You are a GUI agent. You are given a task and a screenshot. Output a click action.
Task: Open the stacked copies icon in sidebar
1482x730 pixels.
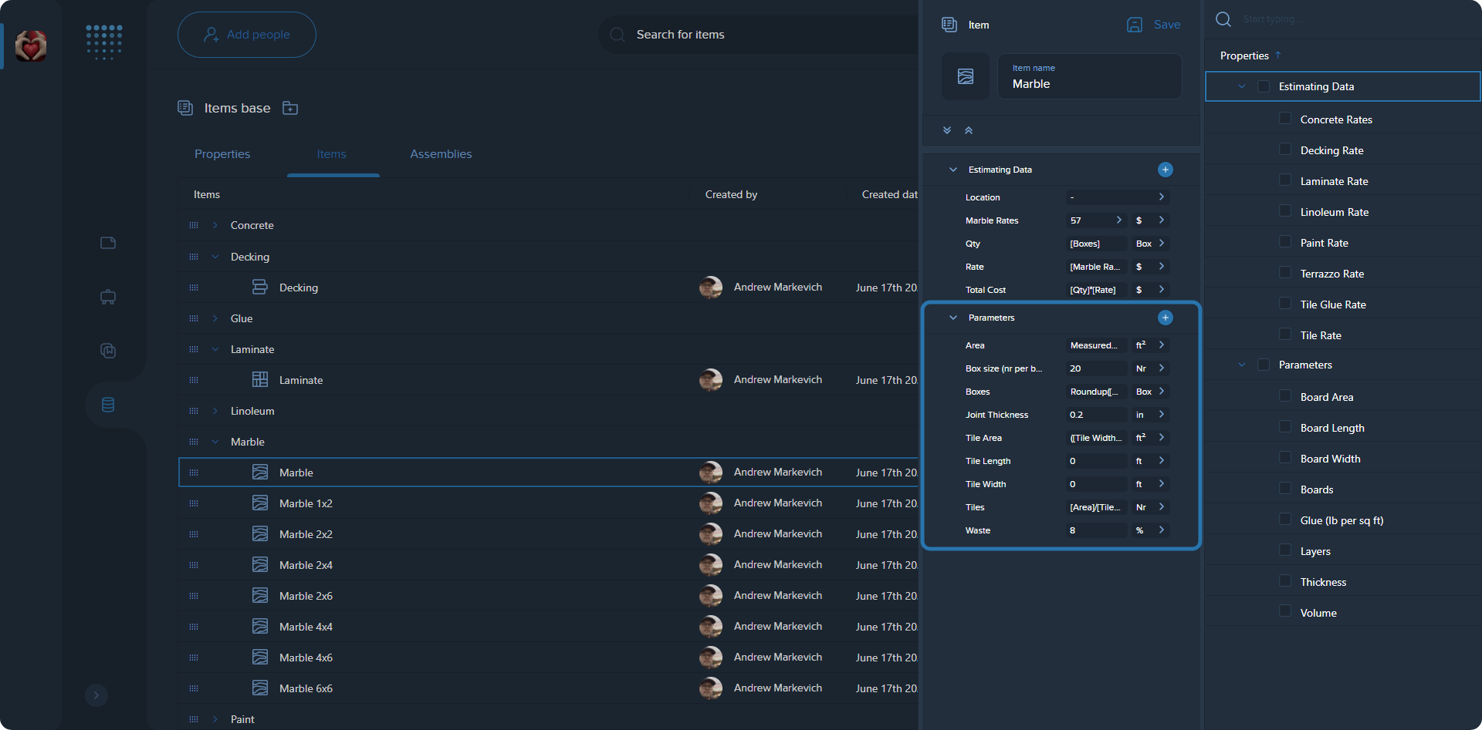click(108, 351)
